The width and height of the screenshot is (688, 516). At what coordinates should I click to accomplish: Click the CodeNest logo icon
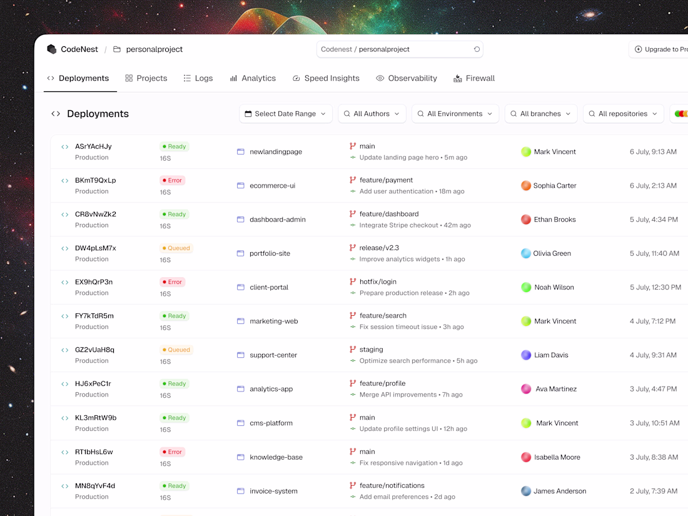52,49
